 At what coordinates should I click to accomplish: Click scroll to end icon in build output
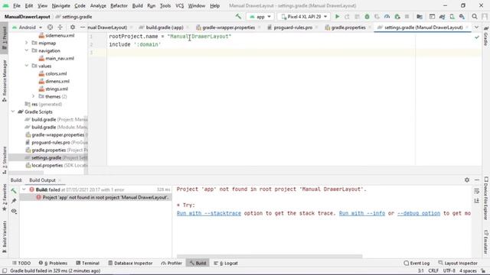476,201
